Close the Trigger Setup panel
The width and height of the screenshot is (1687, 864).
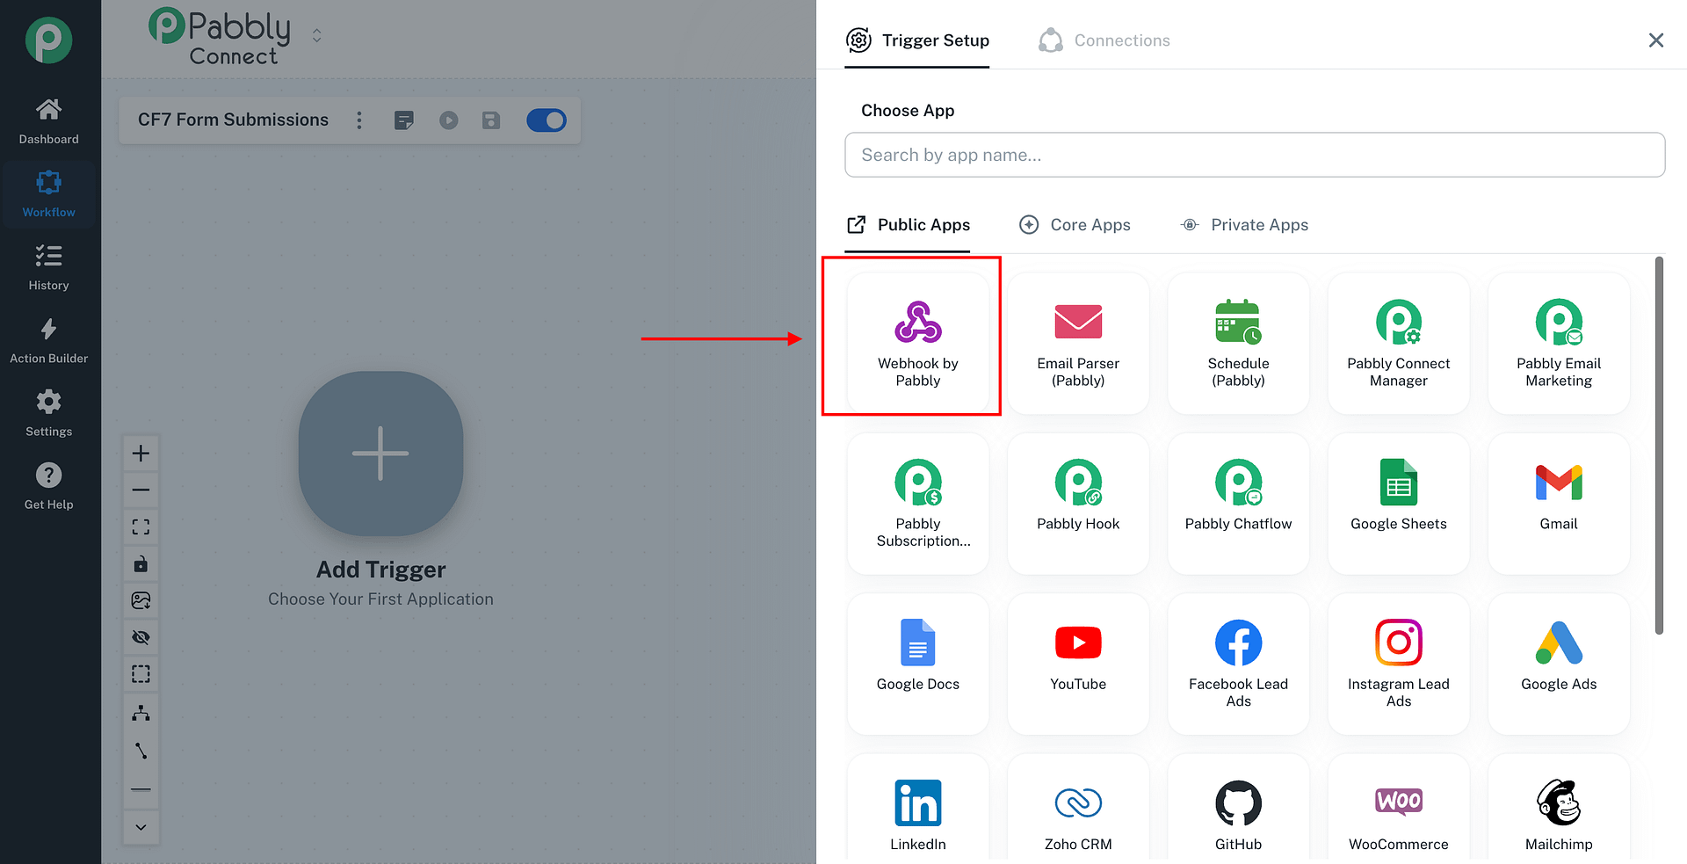[x=1656, y=40]
